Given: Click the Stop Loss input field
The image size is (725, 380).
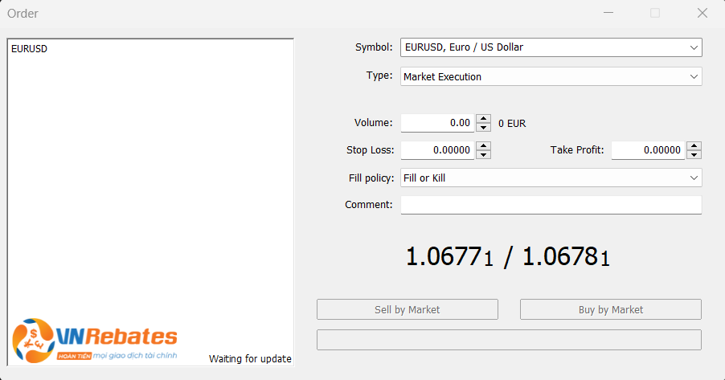Looking at the screenshot, I should tap(437, 150).
